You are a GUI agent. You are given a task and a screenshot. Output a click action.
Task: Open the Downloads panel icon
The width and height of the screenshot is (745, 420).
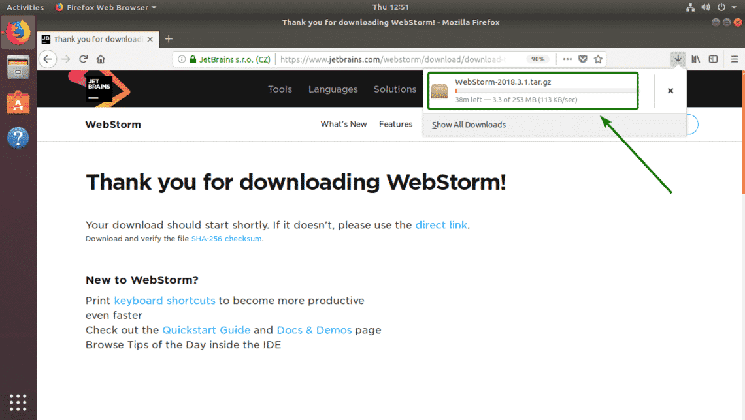pos(678,59)
